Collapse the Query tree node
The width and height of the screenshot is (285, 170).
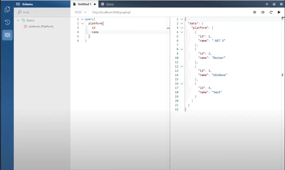pyautogui.click(x=18, y=20)
